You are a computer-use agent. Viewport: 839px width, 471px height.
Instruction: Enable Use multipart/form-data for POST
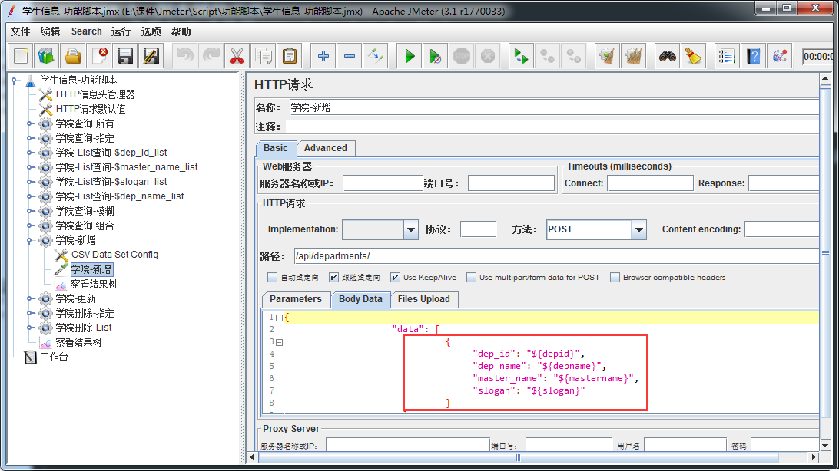(471, 277)
